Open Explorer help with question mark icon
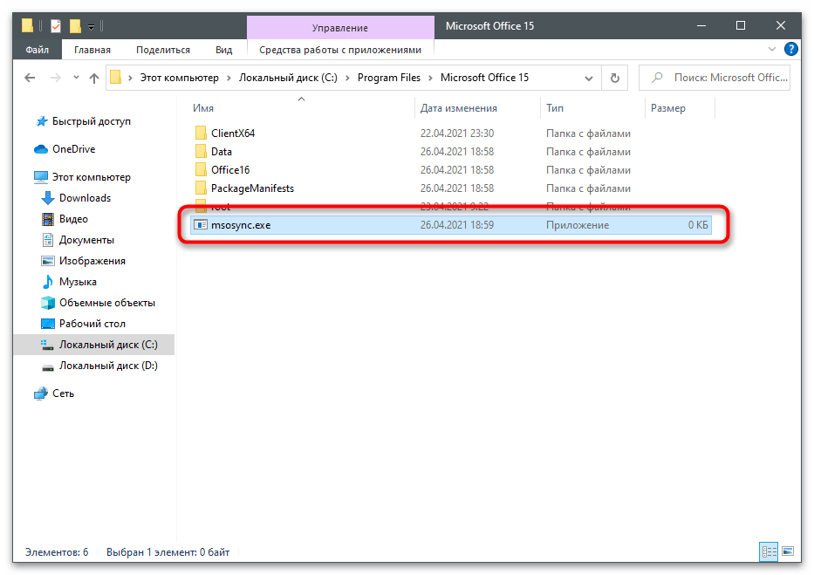 [x=790, y=50]
